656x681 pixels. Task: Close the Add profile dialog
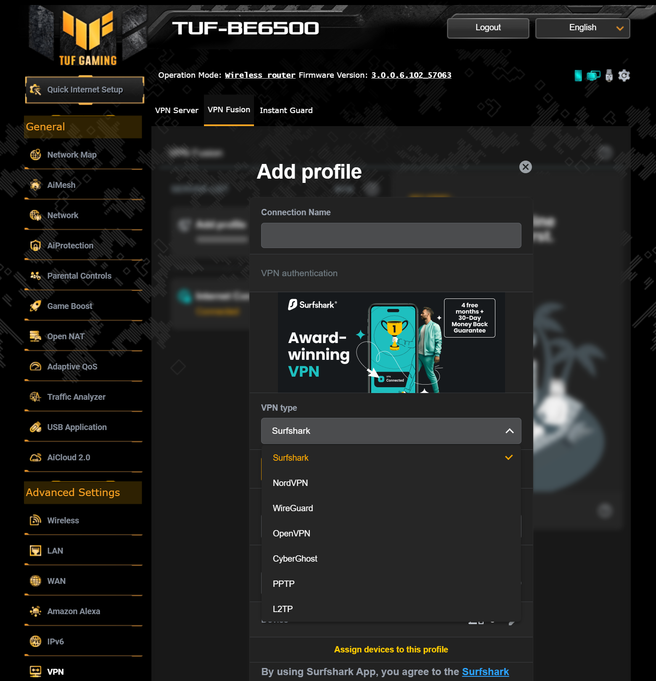click(526, 167)
